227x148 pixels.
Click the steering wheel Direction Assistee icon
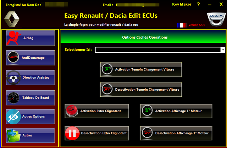click(x=13, y=78)
